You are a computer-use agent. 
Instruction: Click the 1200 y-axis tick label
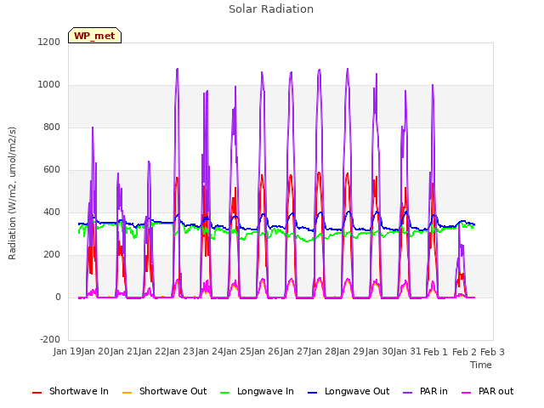pyautogui.click(x=49, y=42)
